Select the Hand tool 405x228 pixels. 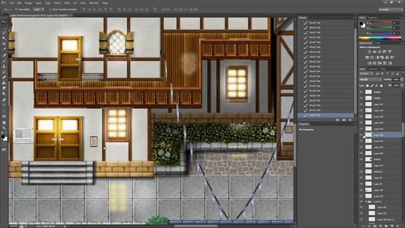tap(4, 122)
